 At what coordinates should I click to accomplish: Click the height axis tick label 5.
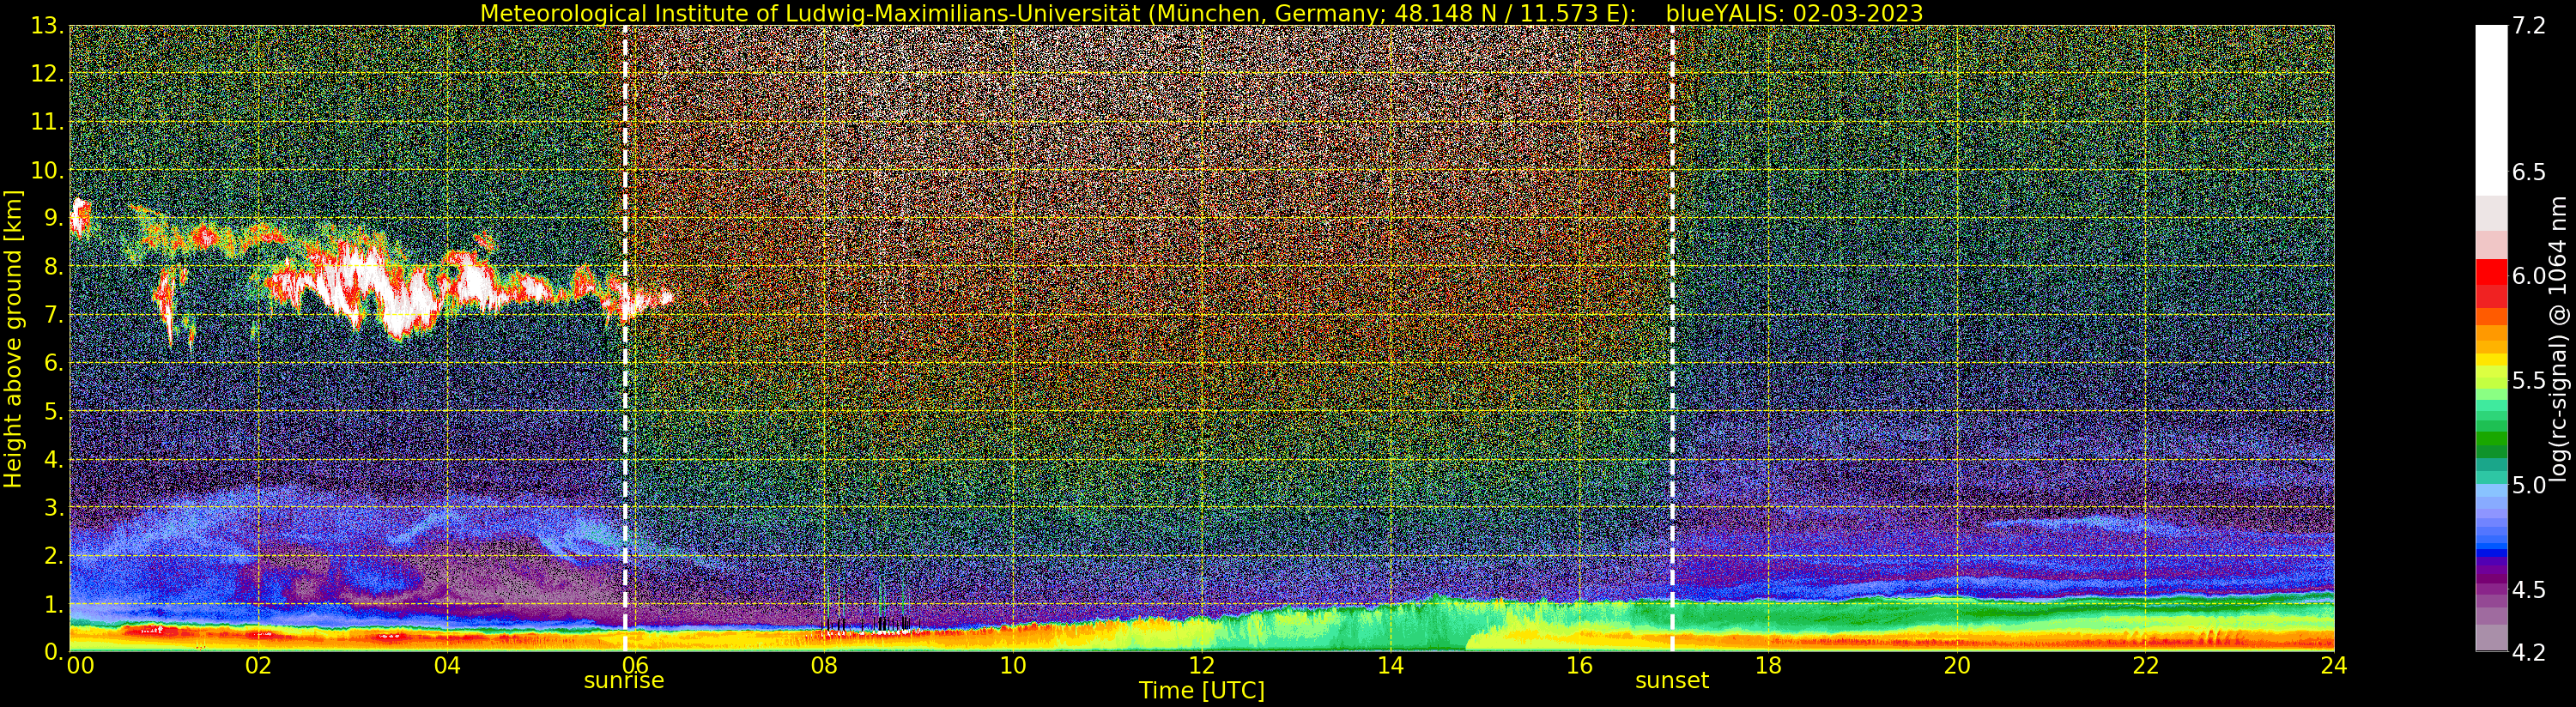(54, 411)
